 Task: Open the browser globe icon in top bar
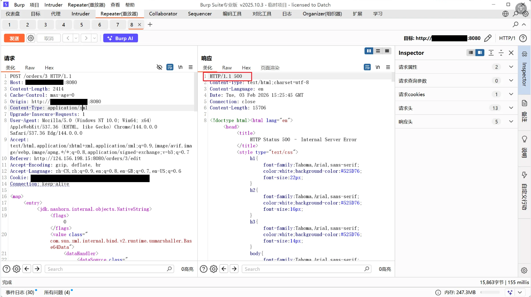click(x=505, y=14)
